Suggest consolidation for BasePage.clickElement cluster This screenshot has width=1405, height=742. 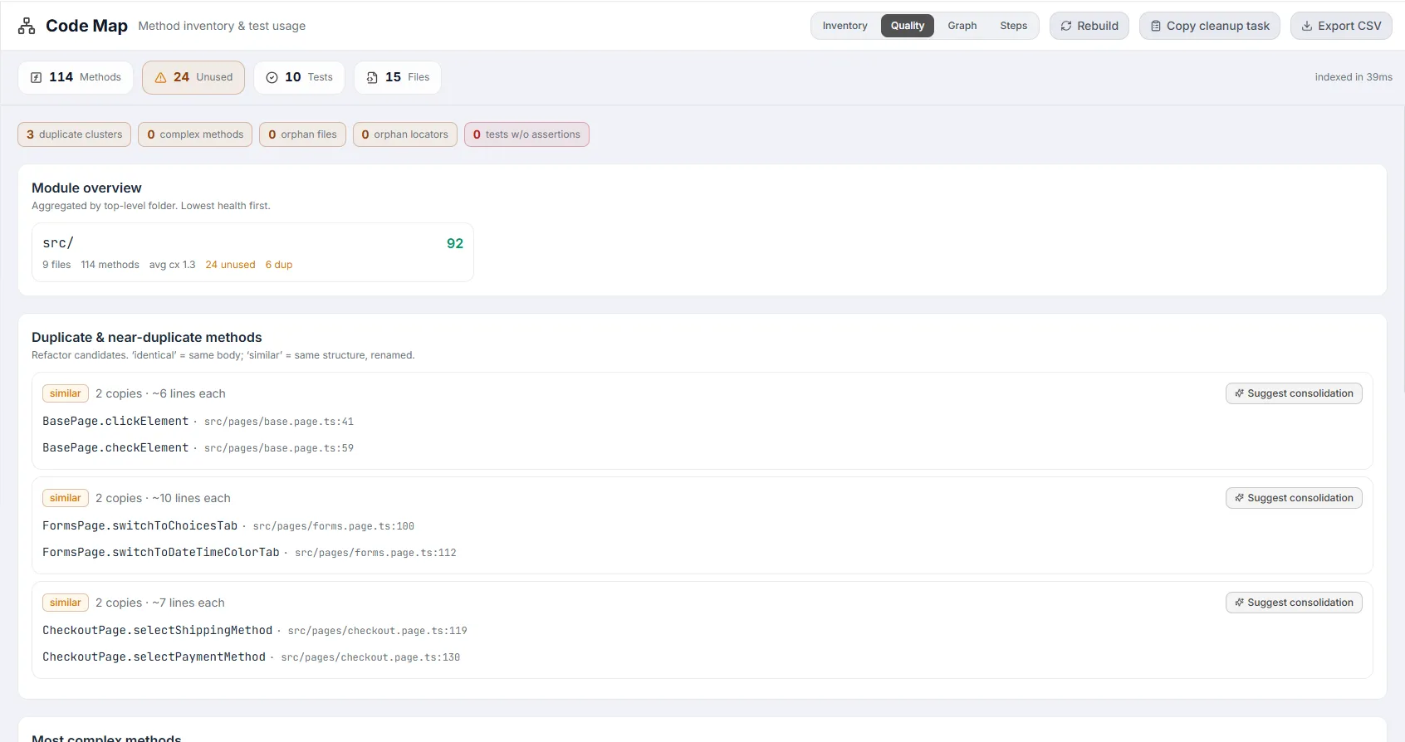click(1294, 393)
